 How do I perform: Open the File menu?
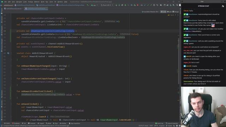click(6, 2)
